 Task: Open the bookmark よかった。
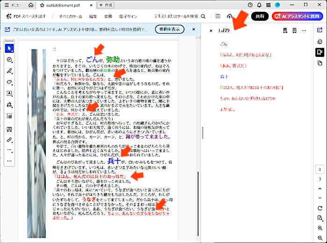point(227,109)
